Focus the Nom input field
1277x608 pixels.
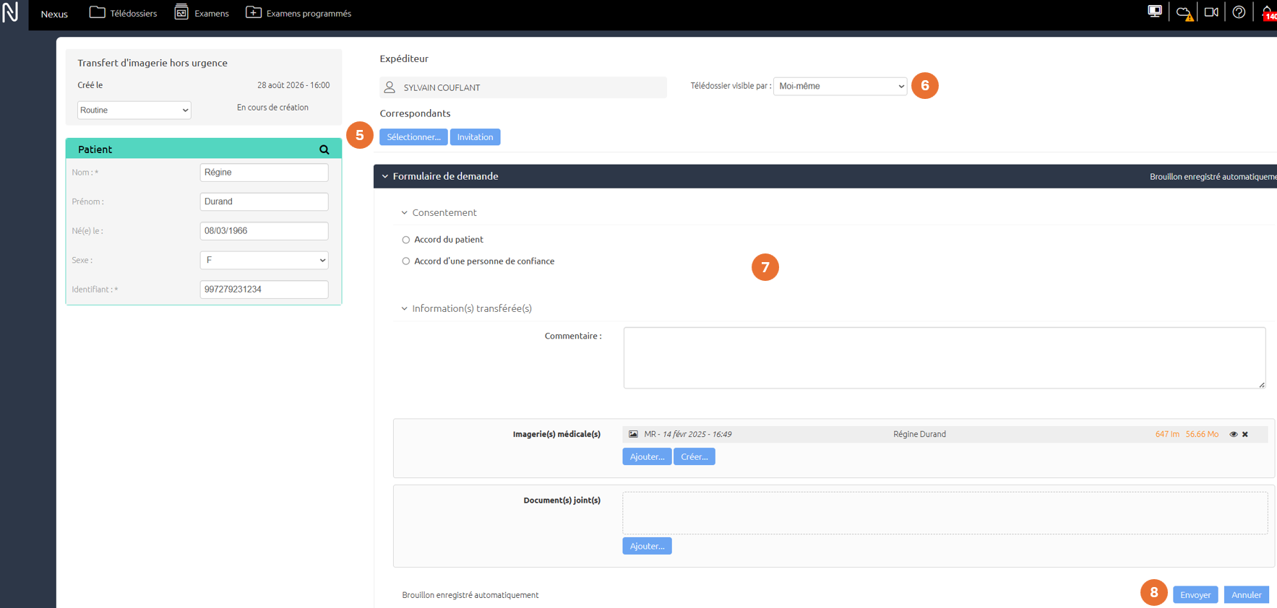click(264, 173)
